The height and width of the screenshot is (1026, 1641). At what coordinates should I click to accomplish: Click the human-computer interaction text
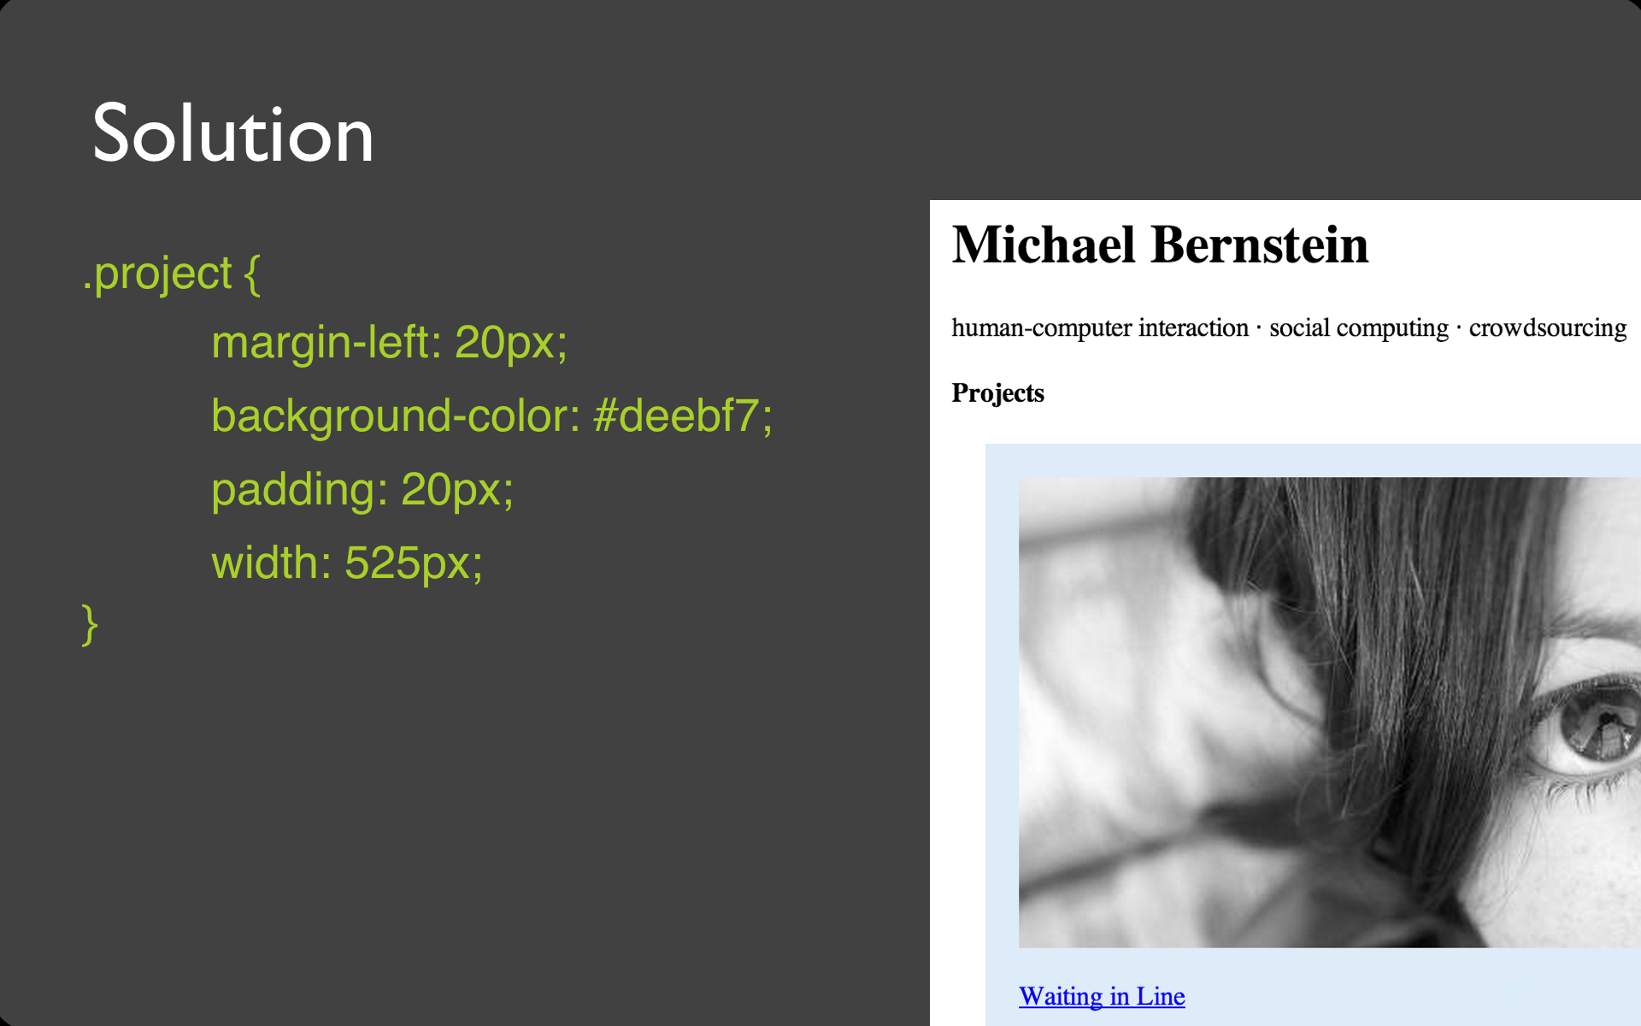click(1100, 328)
